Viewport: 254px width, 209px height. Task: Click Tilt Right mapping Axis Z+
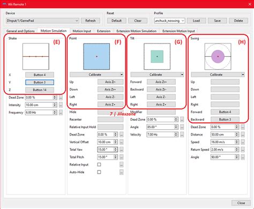point(161,104)
